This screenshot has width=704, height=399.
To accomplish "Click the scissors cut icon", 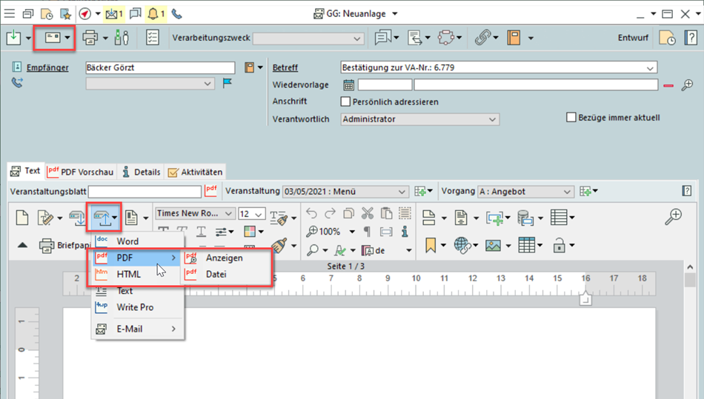I will [367, 213].
